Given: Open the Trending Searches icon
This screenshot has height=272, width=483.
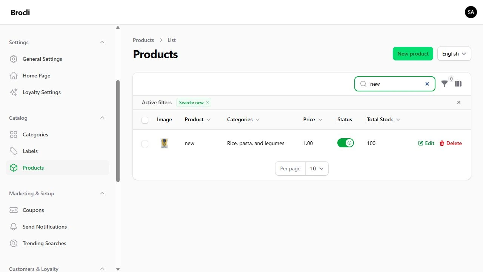Looking at the screenshot, I should tap(14, 243).
